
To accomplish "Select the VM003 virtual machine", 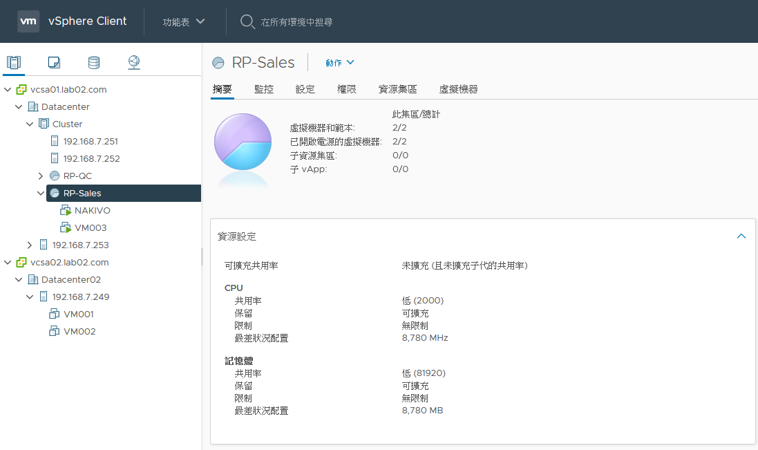I will [x=91, y=227].
